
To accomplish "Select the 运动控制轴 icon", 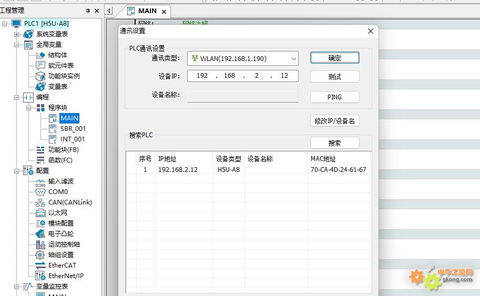I will click(x=40, y=244).
